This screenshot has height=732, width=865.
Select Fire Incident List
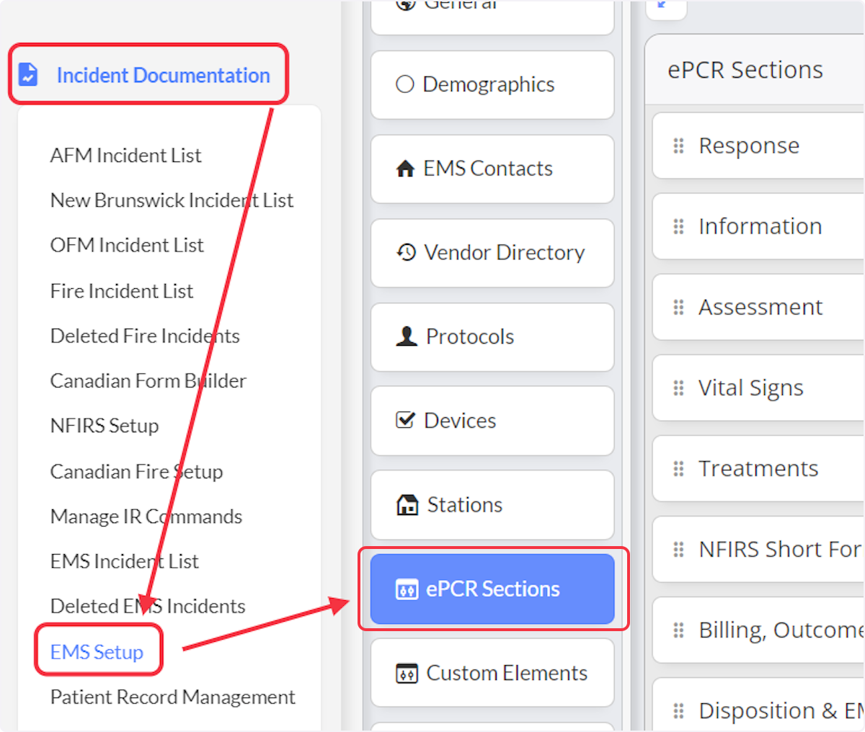122,290
